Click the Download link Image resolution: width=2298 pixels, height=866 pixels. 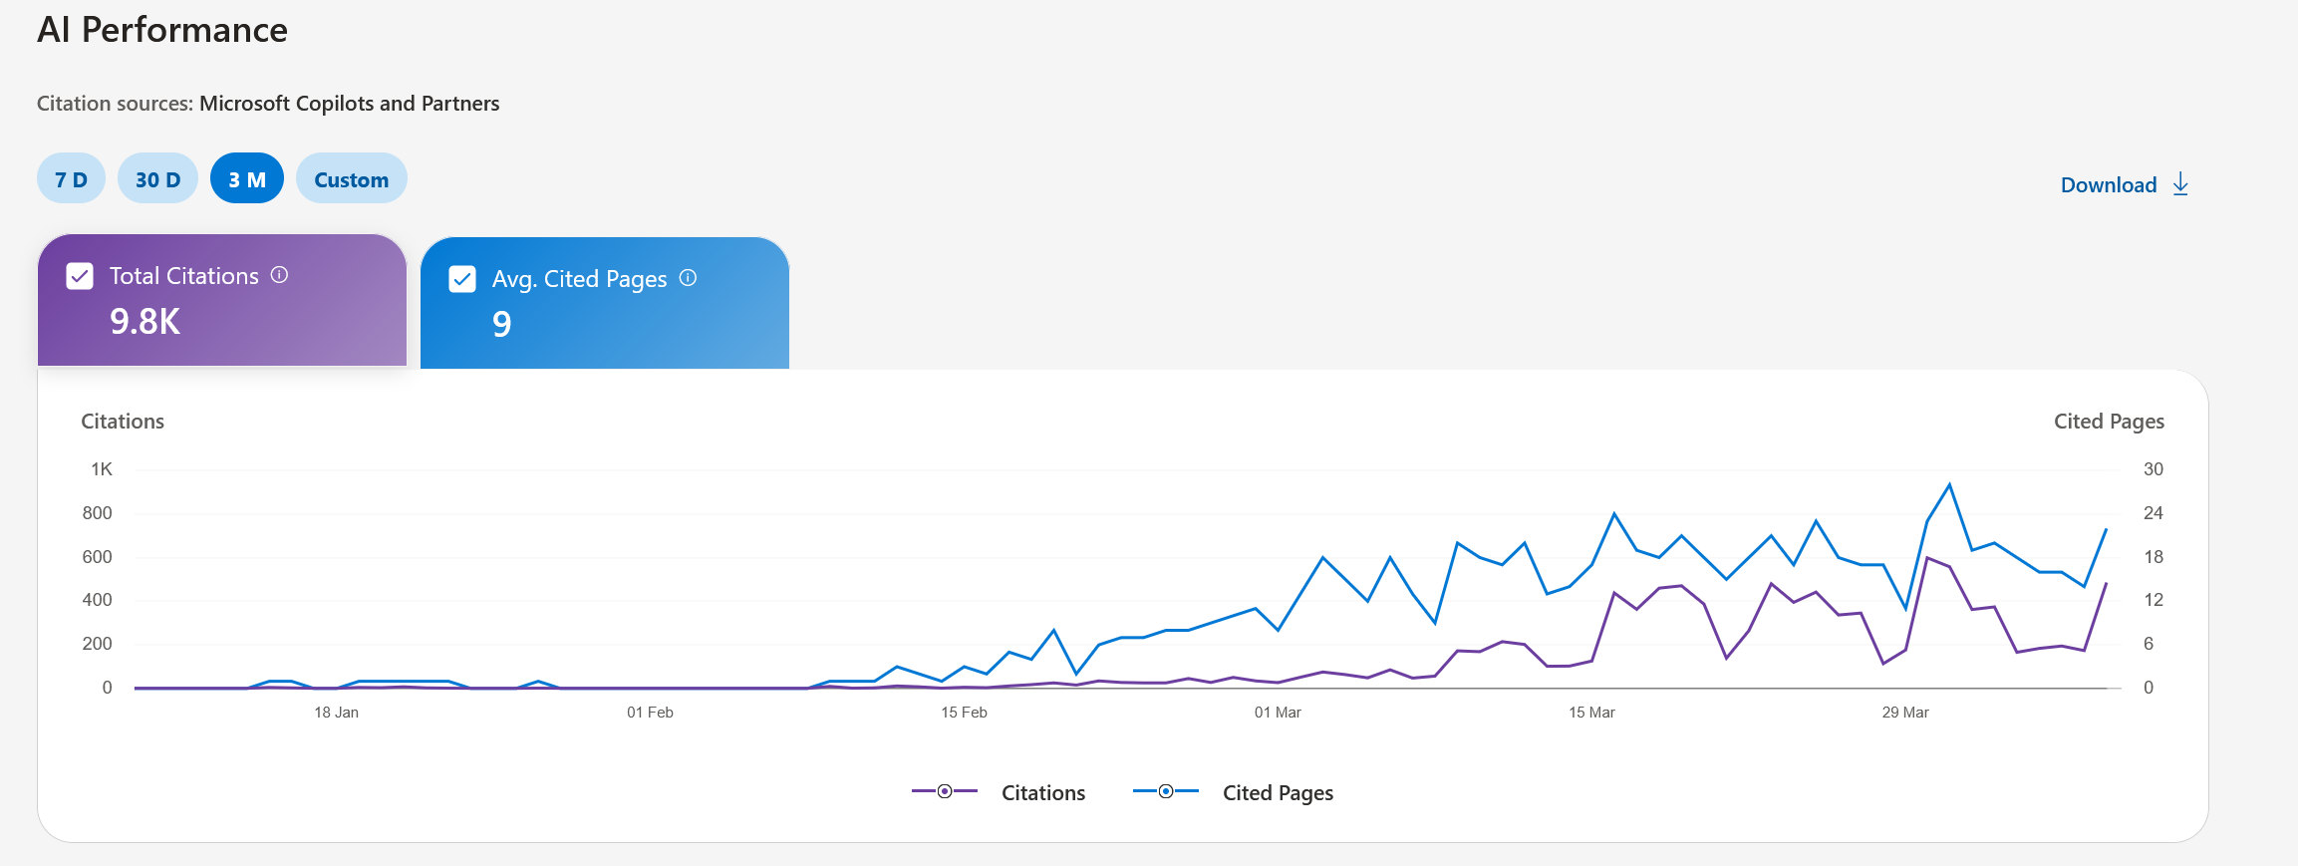click(2108, 184)
